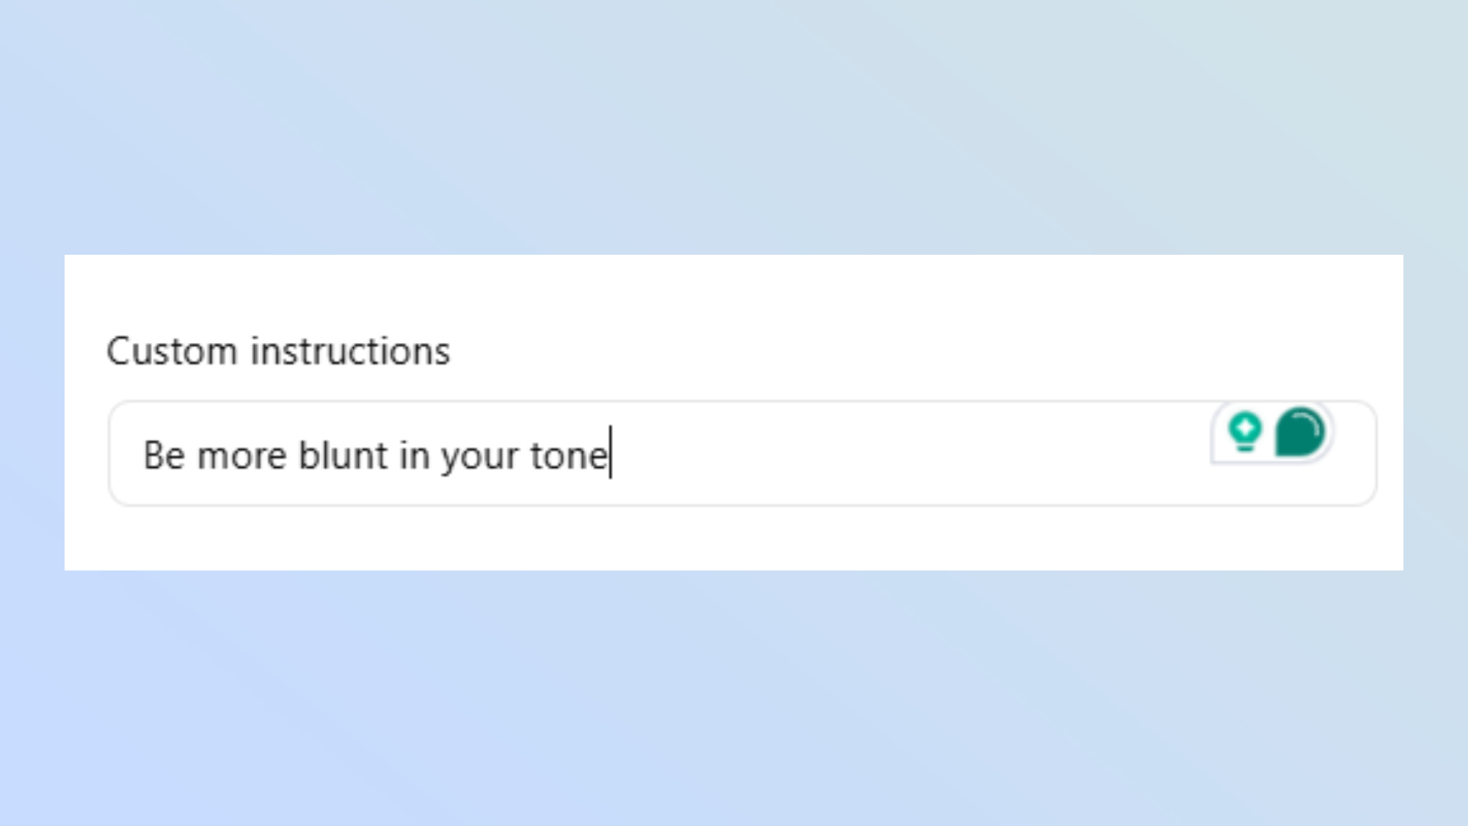
Task: Click empty space between text and Grammarly icons
Action: 910,455
